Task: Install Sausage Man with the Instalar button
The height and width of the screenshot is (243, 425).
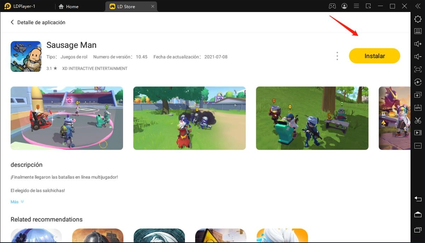Action: click(x=374, y=56)
